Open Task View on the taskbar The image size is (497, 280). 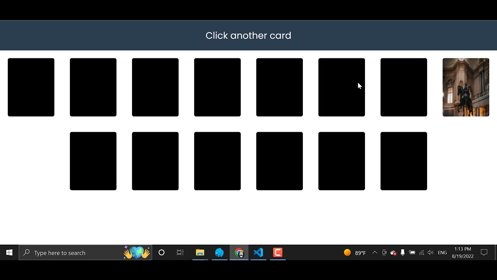(180, 253)
